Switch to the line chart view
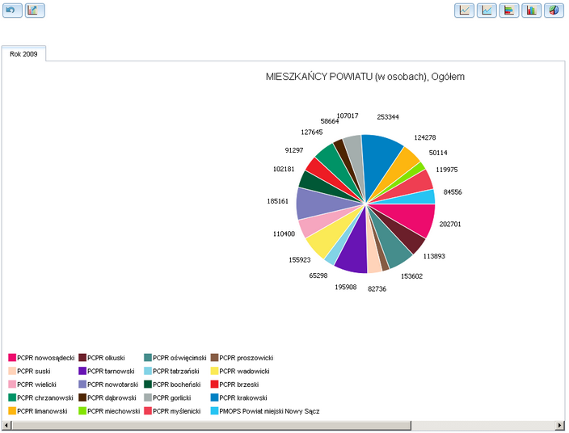 coord(465,11)
